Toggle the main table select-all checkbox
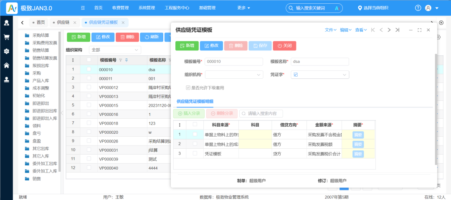Image resolution: width=451 pixels, height=200 pixels. click(x=89, y=60)
